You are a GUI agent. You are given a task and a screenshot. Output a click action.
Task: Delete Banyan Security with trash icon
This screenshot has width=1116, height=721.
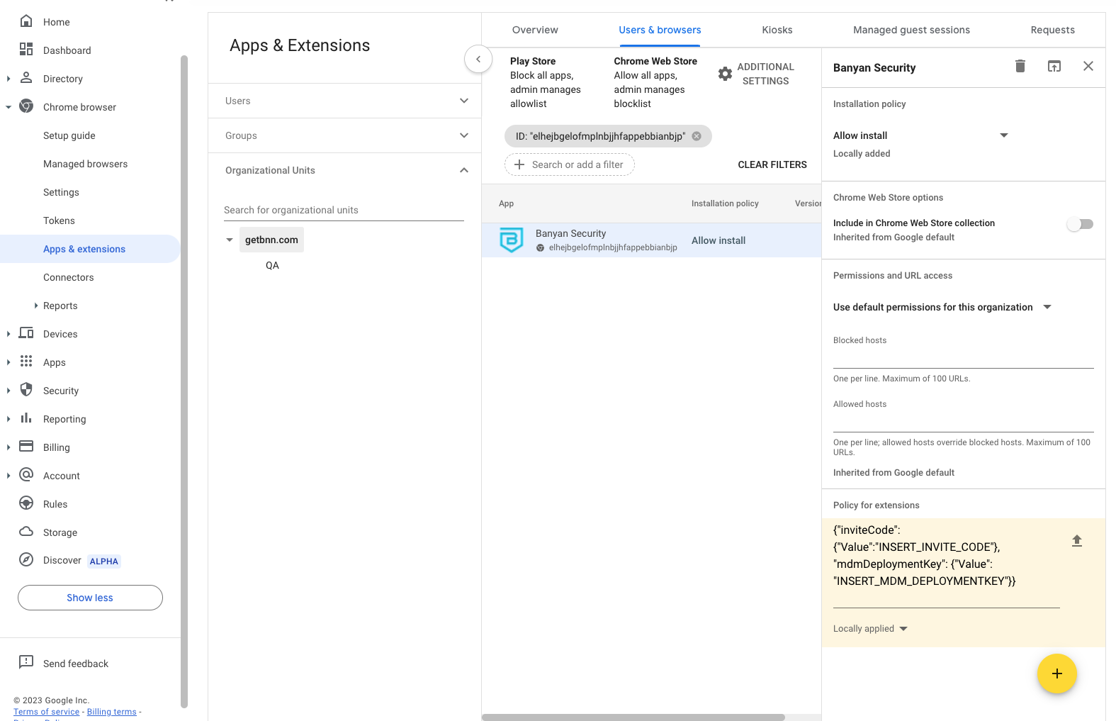pos(1020,66)
